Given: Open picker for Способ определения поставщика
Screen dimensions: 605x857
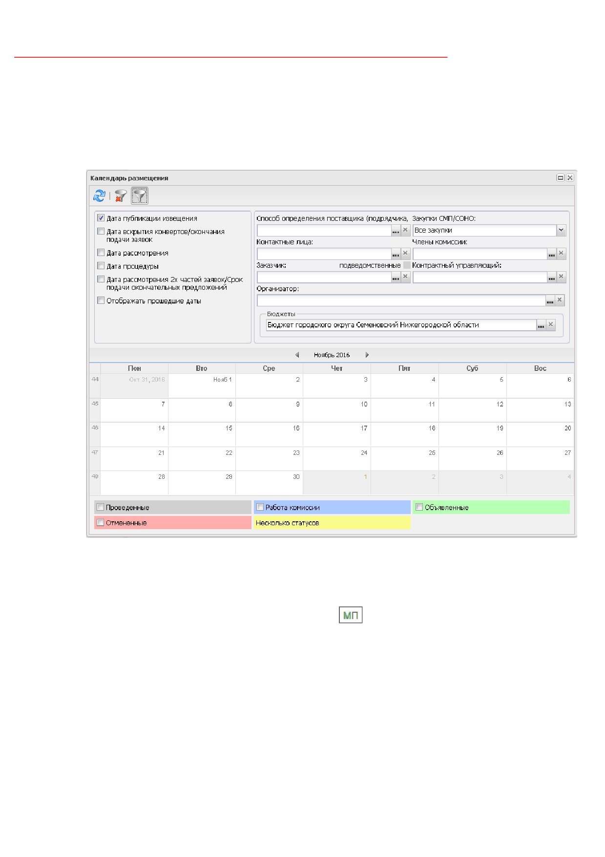Looking at the screenshot, I should coord(396,230).
